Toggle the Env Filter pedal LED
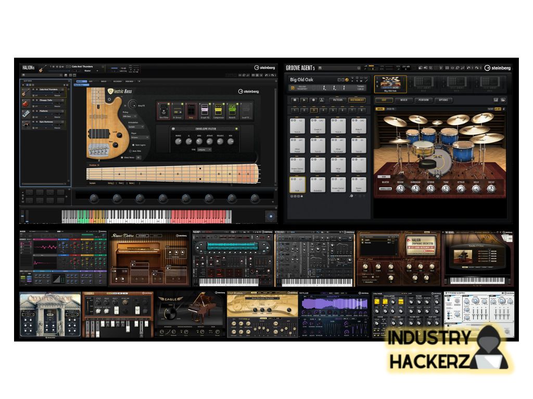Viewport: 533px width, 399px height. coord(169,104)
